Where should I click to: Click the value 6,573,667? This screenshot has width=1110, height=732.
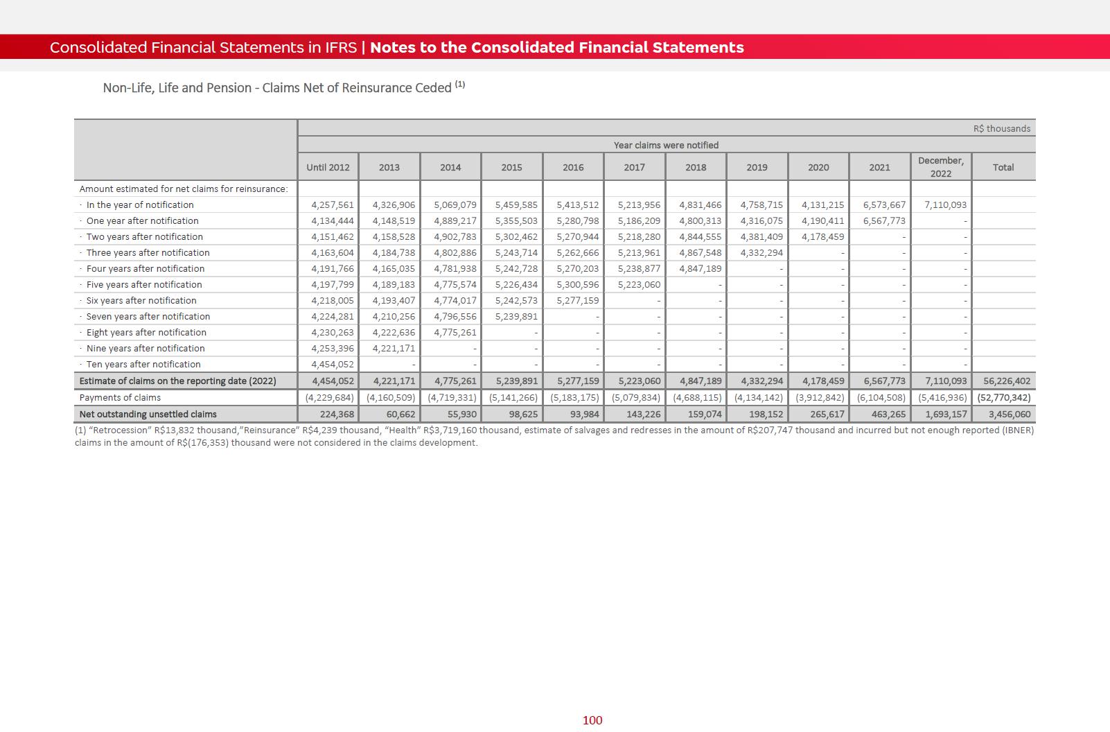tap(884, 204)
